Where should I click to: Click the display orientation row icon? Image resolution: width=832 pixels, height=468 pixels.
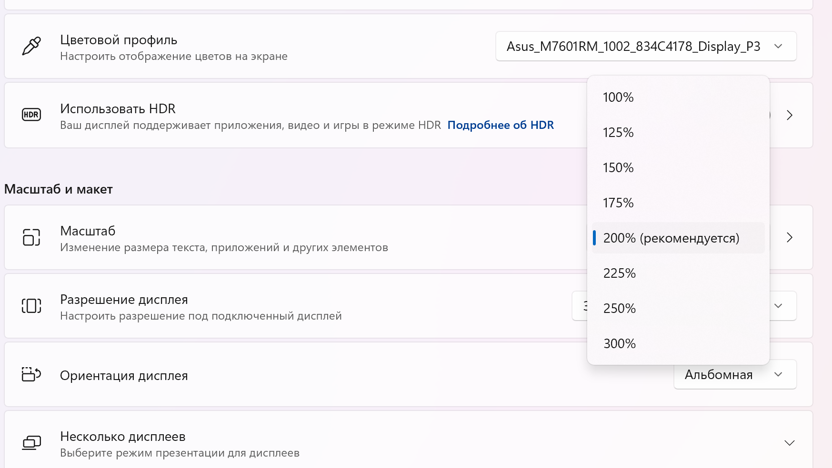(x=31, y=374)
